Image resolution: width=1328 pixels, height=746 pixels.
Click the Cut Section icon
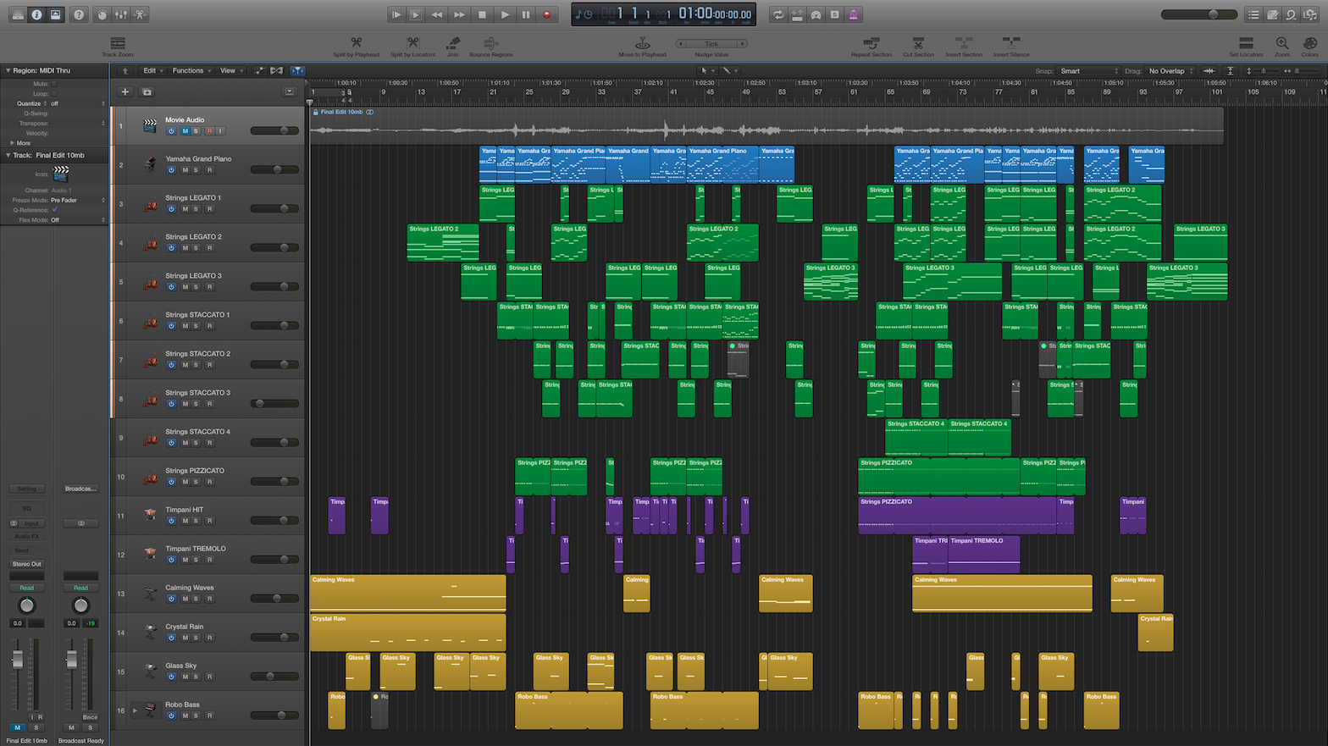918,42
